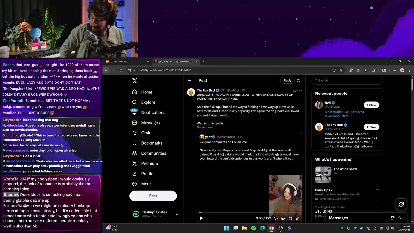This screenshot has width=414, height=233.
Task: Open Notifications in X sidebar
Action: (149, 112)
